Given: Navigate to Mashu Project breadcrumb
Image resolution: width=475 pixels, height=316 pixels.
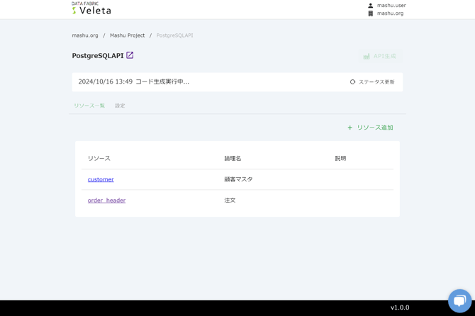Looking at the screenshot, I should 127,35.
